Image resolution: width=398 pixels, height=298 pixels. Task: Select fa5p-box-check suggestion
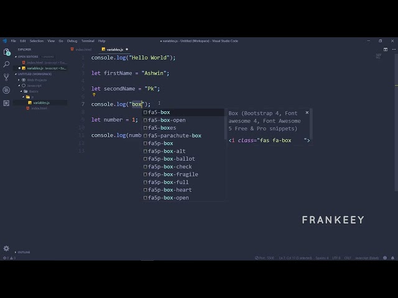[x=183, y=167]
